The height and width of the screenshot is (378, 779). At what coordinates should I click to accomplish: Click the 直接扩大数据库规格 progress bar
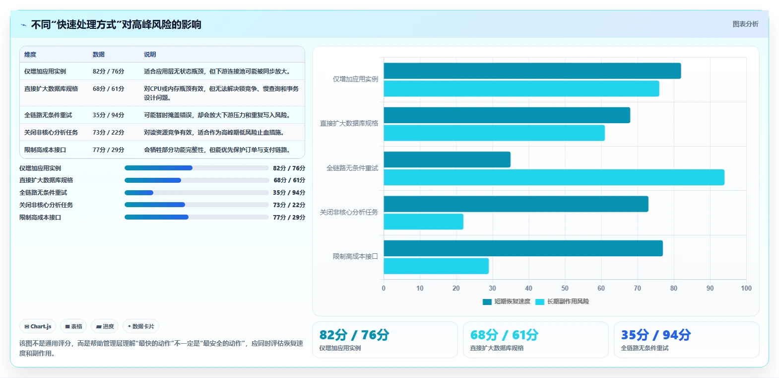196,180
